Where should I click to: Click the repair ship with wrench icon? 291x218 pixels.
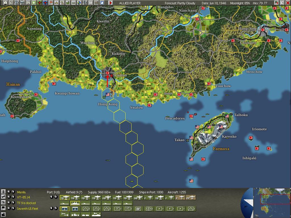pos(96,215)
